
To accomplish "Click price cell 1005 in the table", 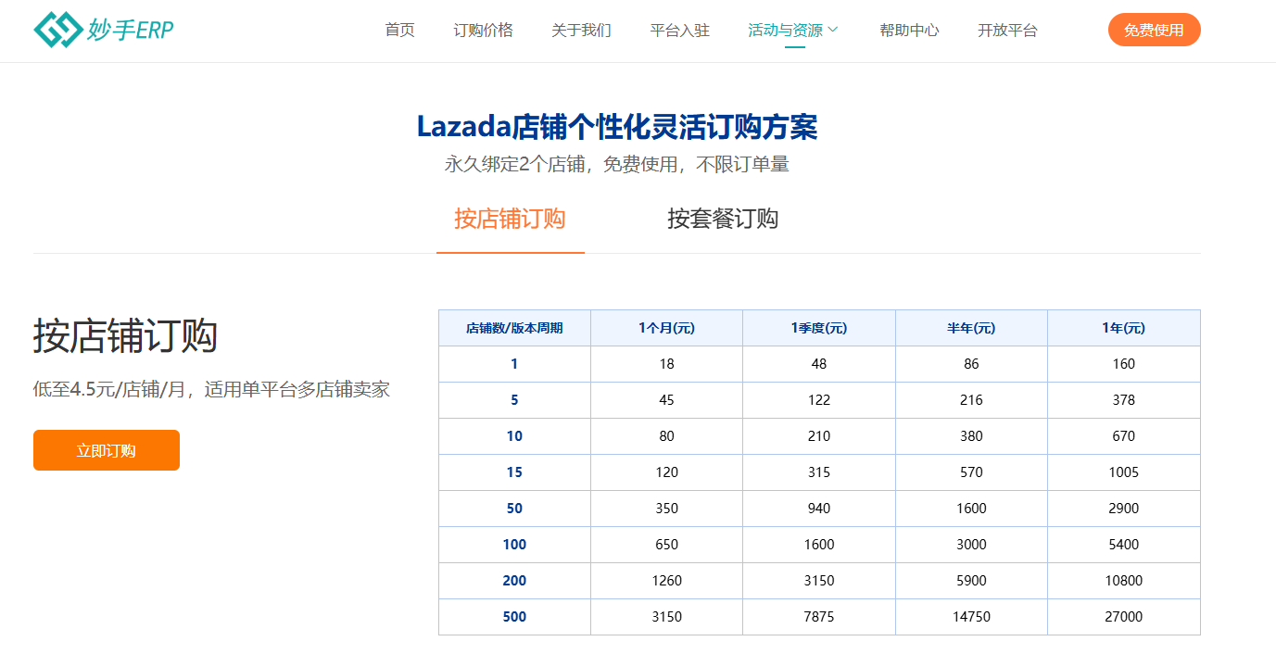I will point(1123,472).
